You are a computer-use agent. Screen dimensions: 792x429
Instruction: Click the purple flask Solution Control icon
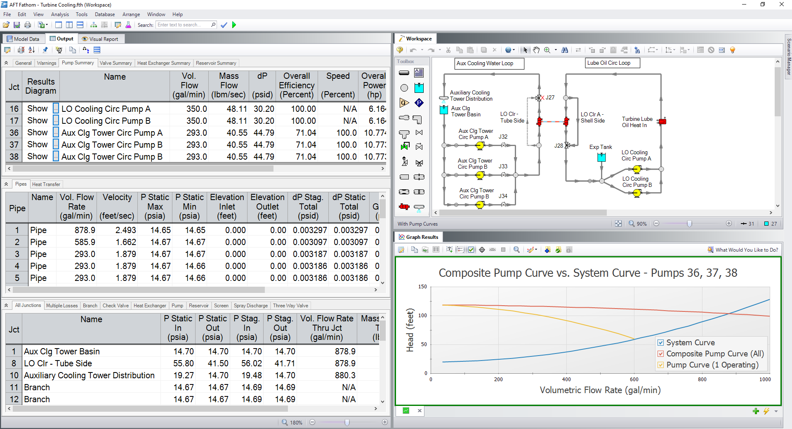(x=128, y=25)
